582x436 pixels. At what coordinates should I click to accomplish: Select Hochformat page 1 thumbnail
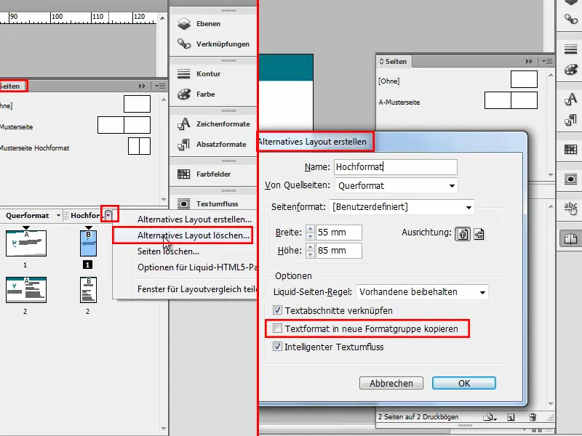pyautogui.click(x=88, y=243)
